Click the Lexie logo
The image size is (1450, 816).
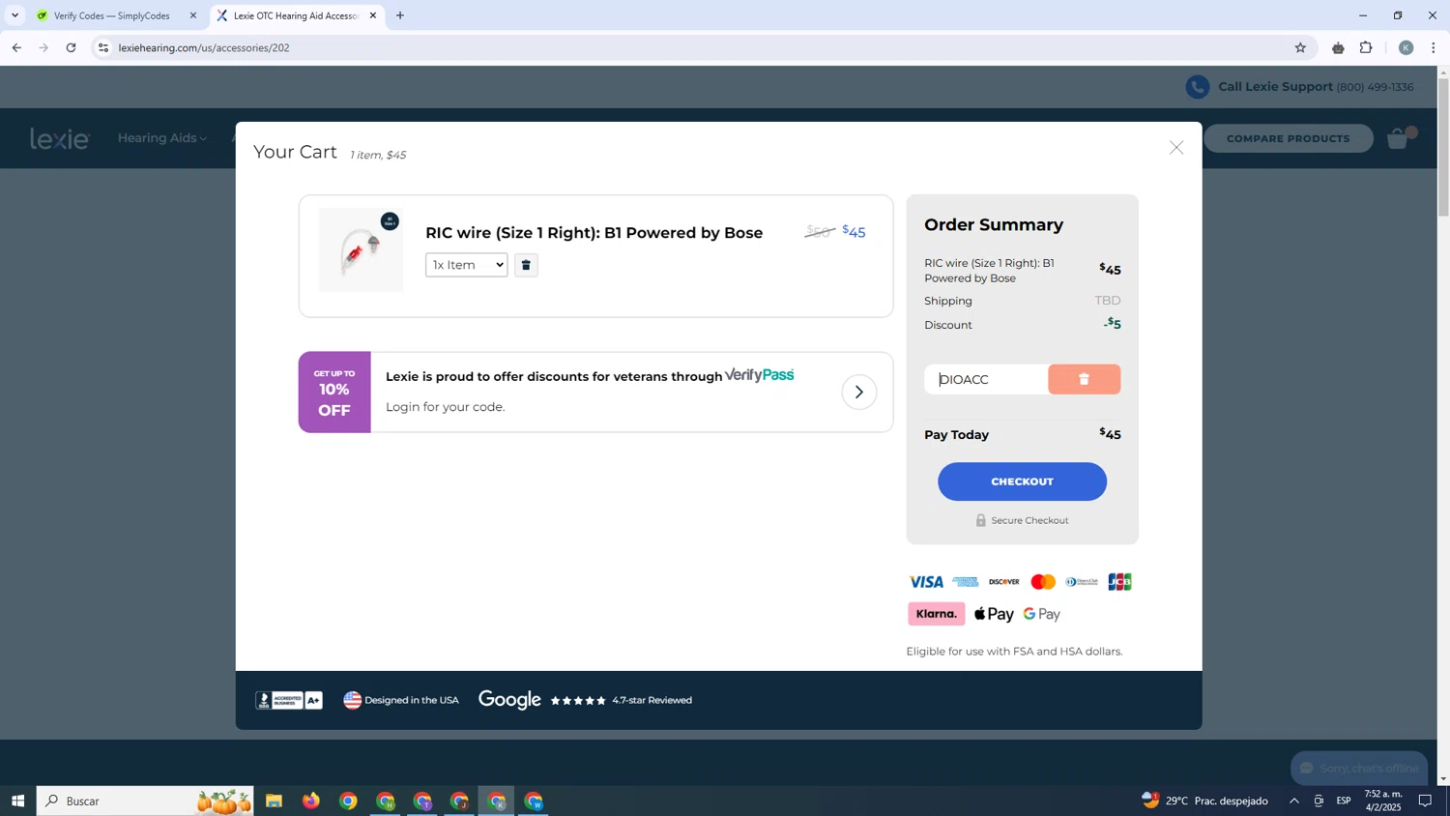(60, 139)
